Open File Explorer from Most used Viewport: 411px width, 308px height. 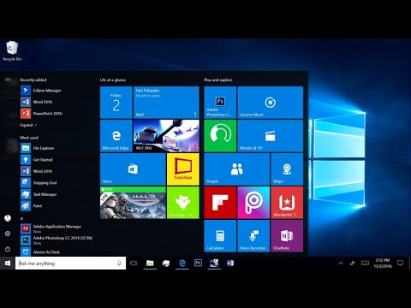click(x=38, y=148)
